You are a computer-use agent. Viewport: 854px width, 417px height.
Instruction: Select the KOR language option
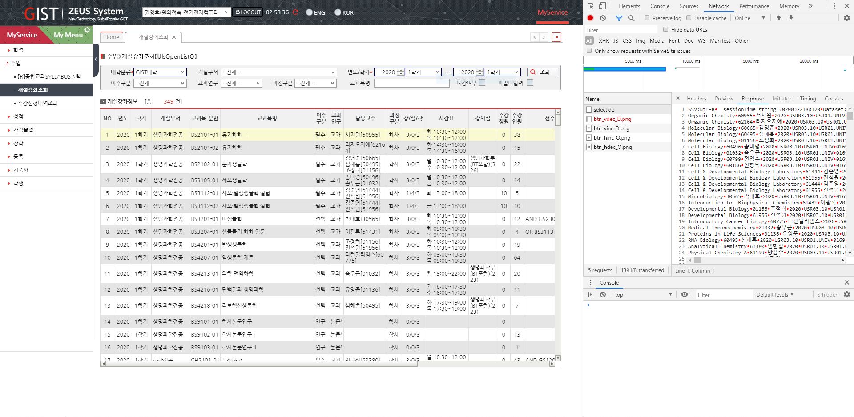tap(338, 12)
